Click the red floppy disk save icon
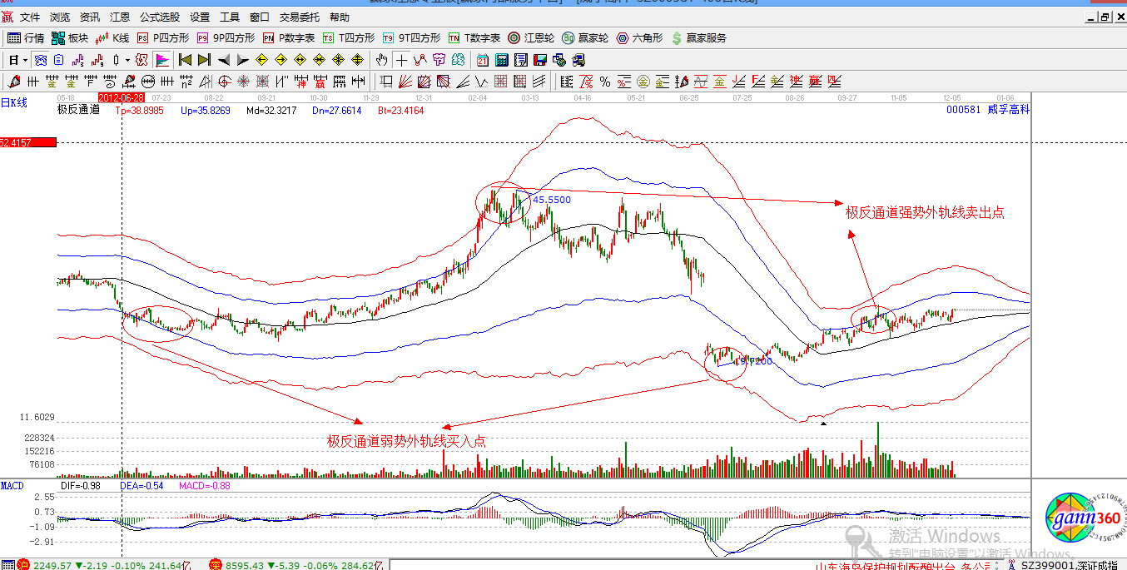The image size is (1127, 570). pos(539,60)
